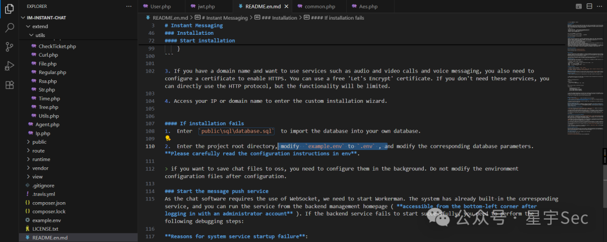This screenshot has width=607, height=242.
Task: Open the Explorer view in activity bar
Action: click(10, 8)
